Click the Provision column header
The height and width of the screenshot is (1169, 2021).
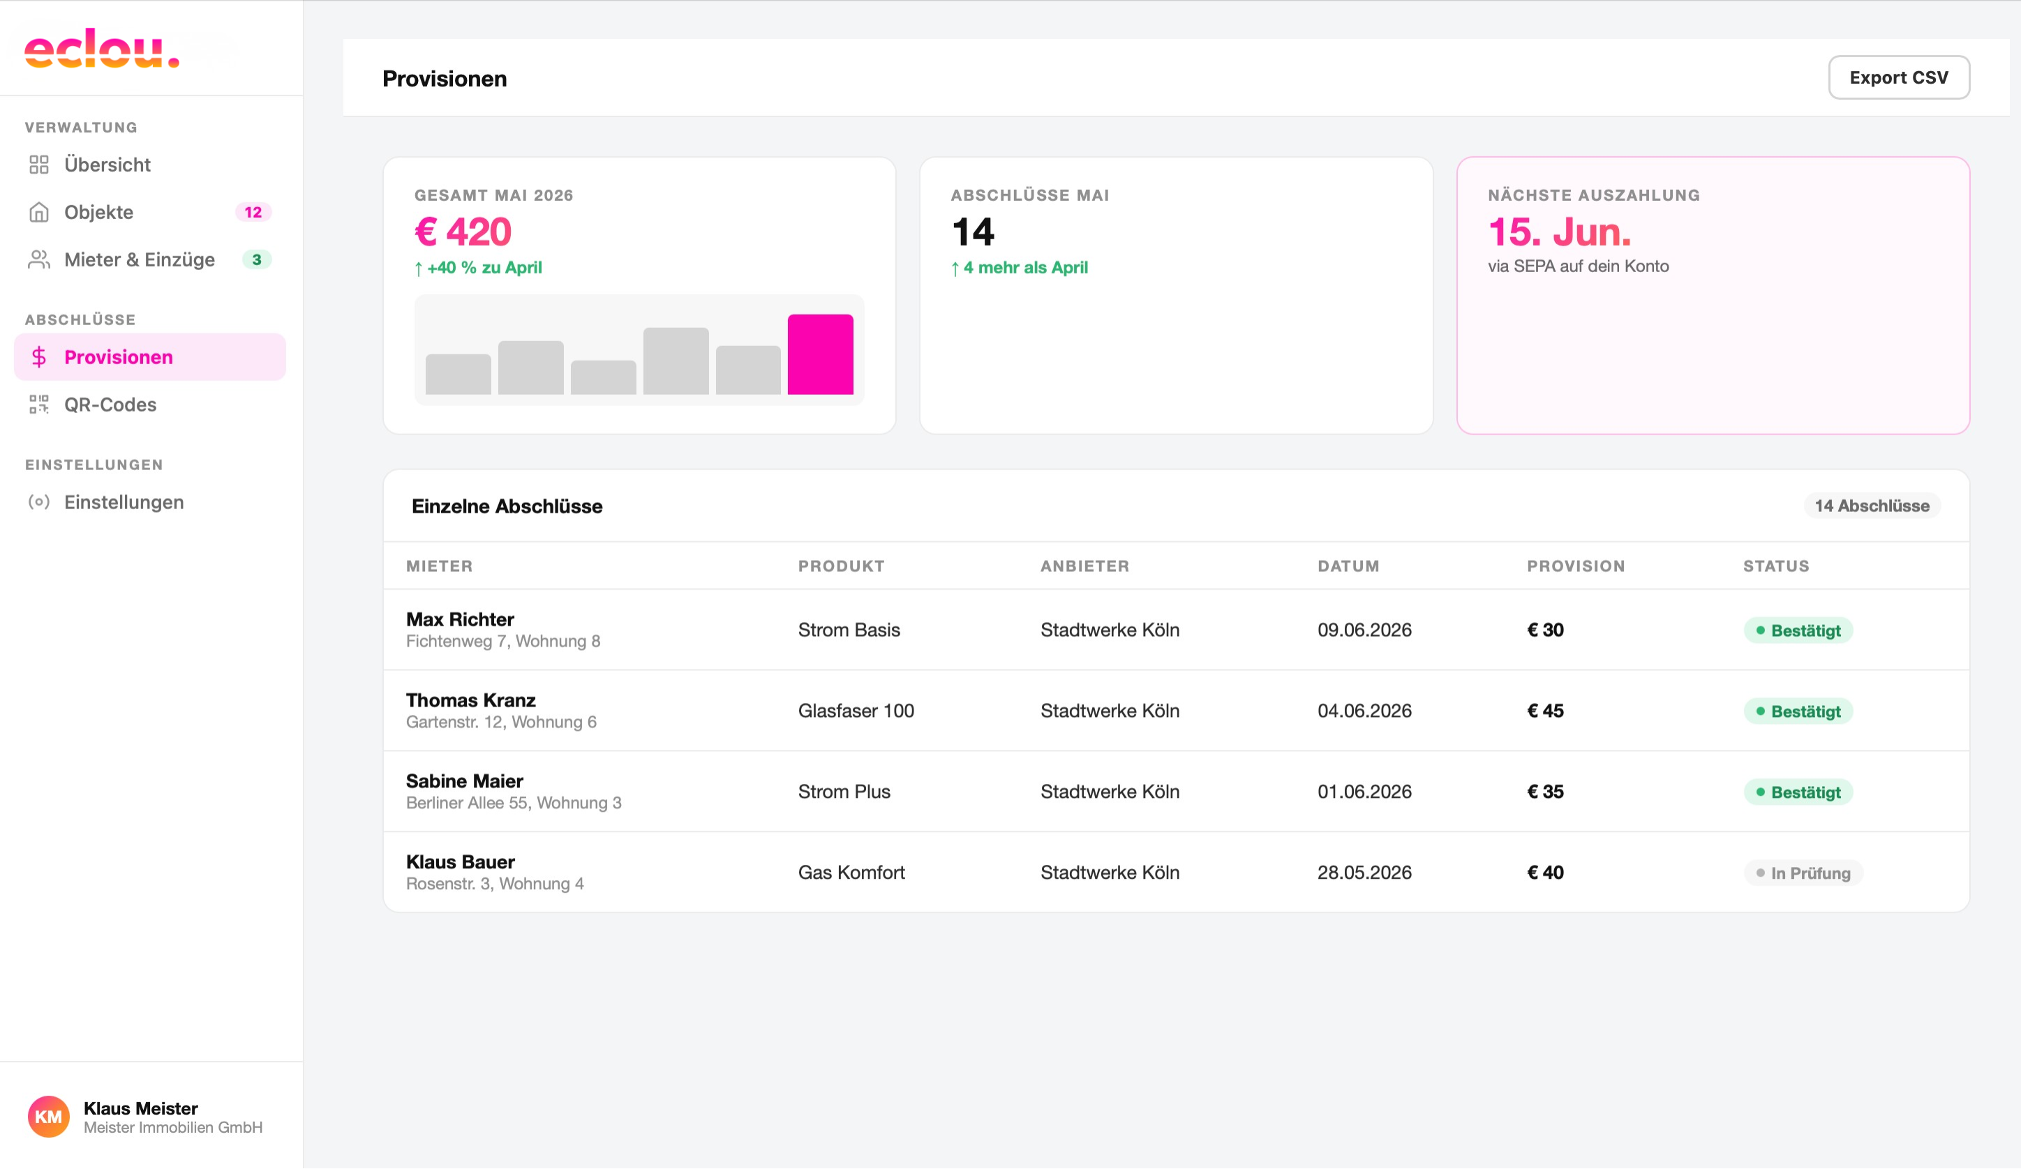pyautogui.click(x=1576, y=566)
